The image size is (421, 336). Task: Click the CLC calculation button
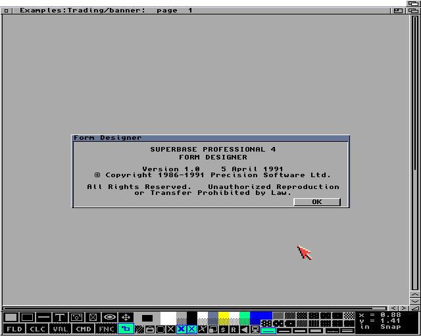point(37,329)
